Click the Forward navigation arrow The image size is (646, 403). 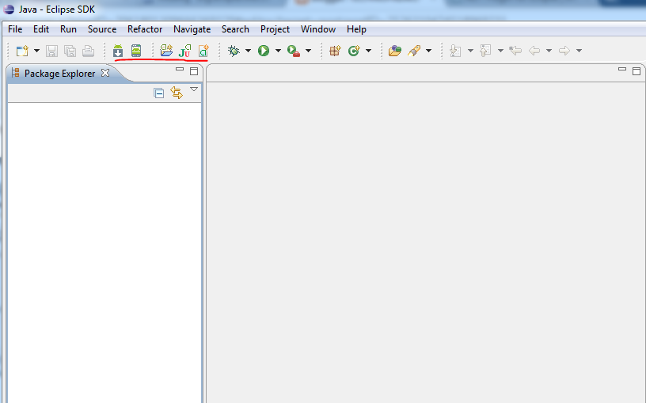564,51
